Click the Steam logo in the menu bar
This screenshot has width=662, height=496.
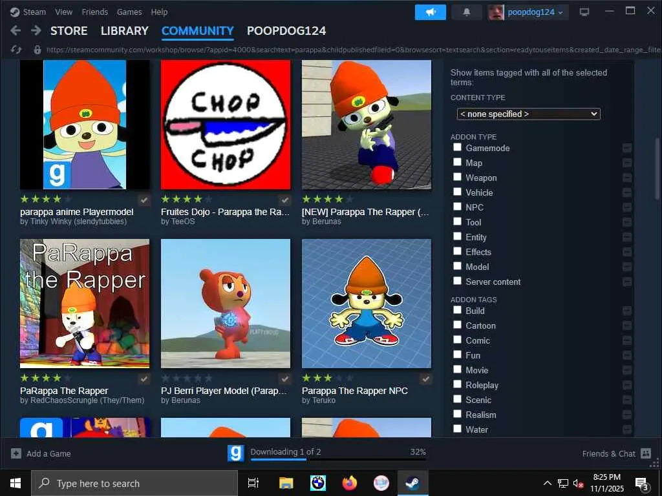[15, 12]
